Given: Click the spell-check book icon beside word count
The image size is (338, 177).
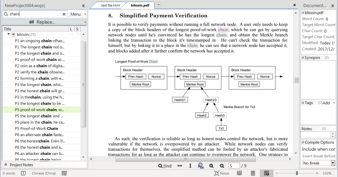Looking at the screenshot, I should pos(23,173).
